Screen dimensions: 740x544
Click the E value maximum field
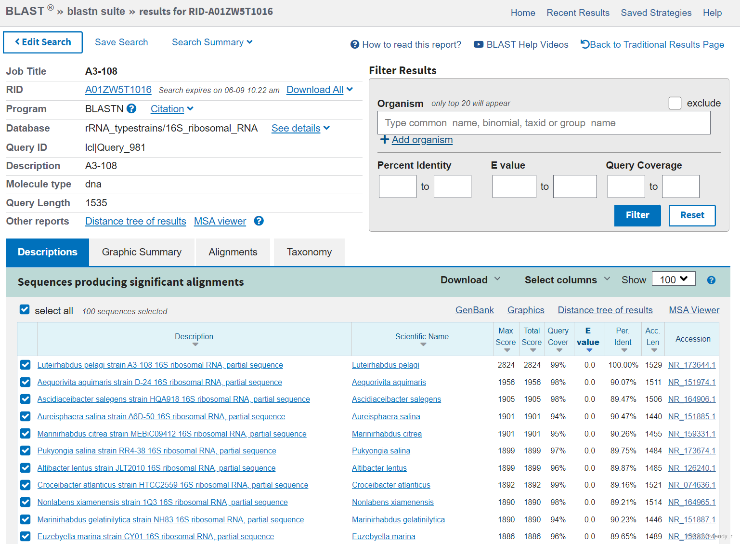[x=575, y=186]
